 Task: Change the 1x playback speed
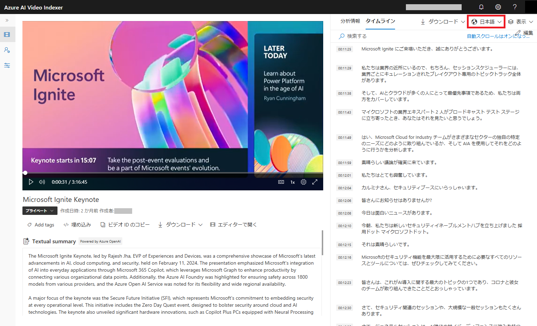293,182
